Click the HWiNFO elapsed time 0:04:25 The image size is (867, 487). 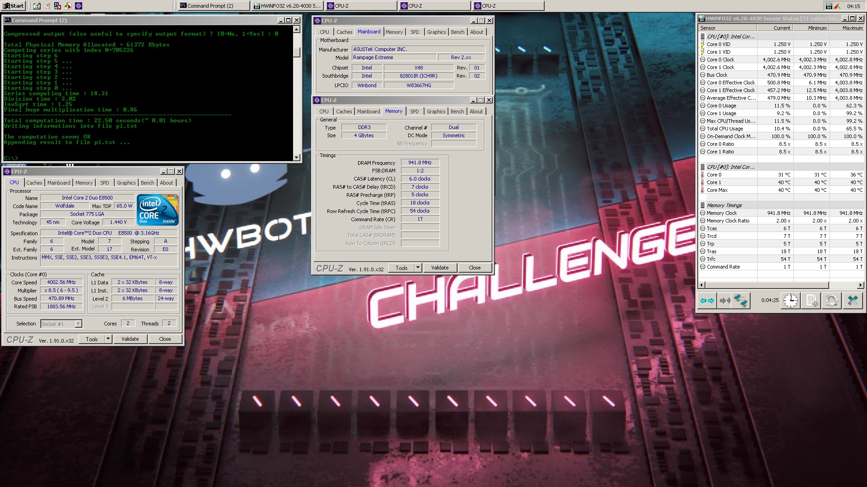click(769, 300)
